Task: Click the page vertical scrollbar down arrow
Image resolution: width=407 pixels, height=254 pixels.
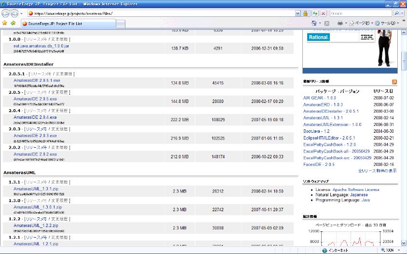Action: pos(404,243)
